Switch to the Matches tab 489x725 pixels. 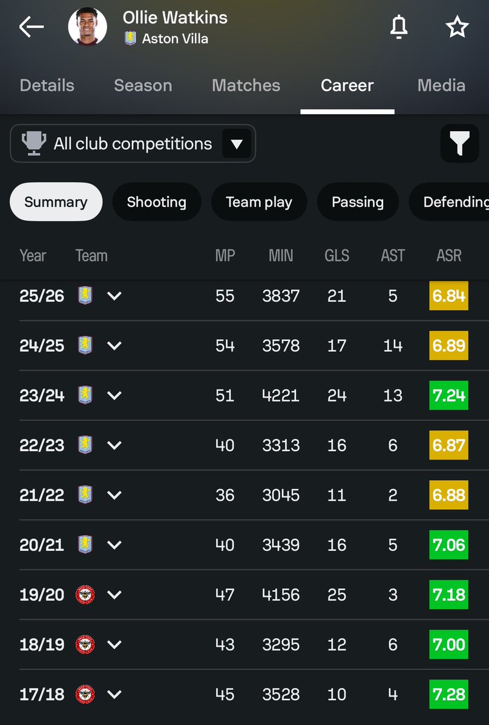click(246, 85)
